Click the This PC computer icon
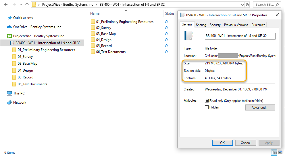The image size is (285, 156). click(9, 93)
